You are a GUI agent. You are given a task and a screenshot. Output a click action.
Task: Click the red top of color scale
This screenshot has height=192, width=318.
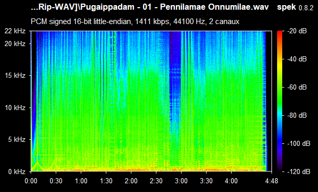pos(280,32)
